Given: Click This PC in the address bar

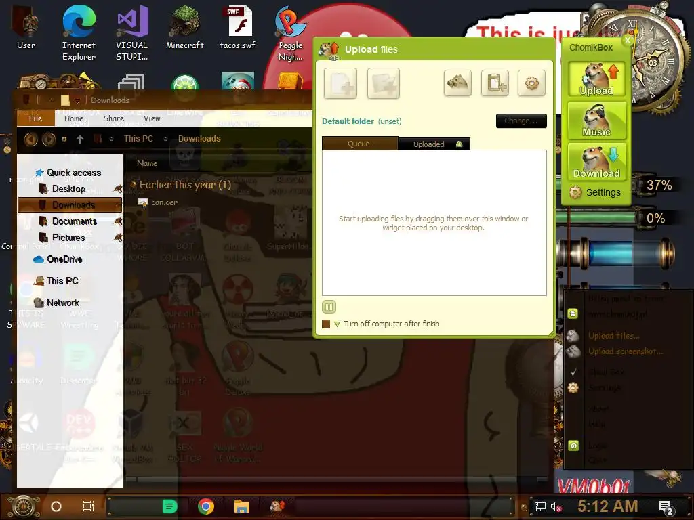Looking at the screenshot, I should [x=138, y=138].
